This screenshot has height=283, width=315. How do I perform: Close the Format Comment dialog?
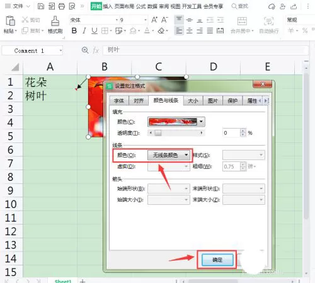263,84
